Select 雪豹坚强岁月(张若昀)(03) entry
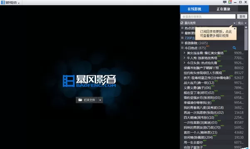Screen dimensions: 250x149 [213, 98]
